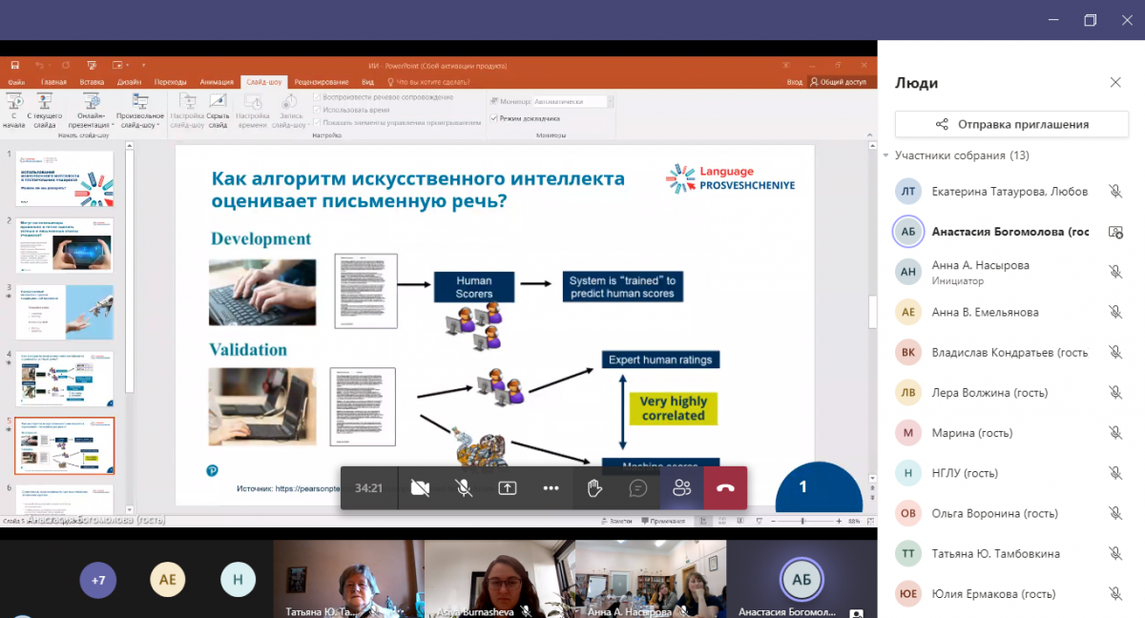The height and width of the screenshot is (618, 1145).
Task: Click the +7 more participants bubble
Action: (98, 579)
